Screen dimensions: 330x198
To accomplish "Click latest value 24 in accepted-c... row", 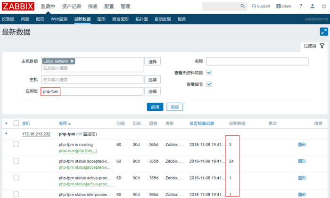I will (x=231, y=161).
